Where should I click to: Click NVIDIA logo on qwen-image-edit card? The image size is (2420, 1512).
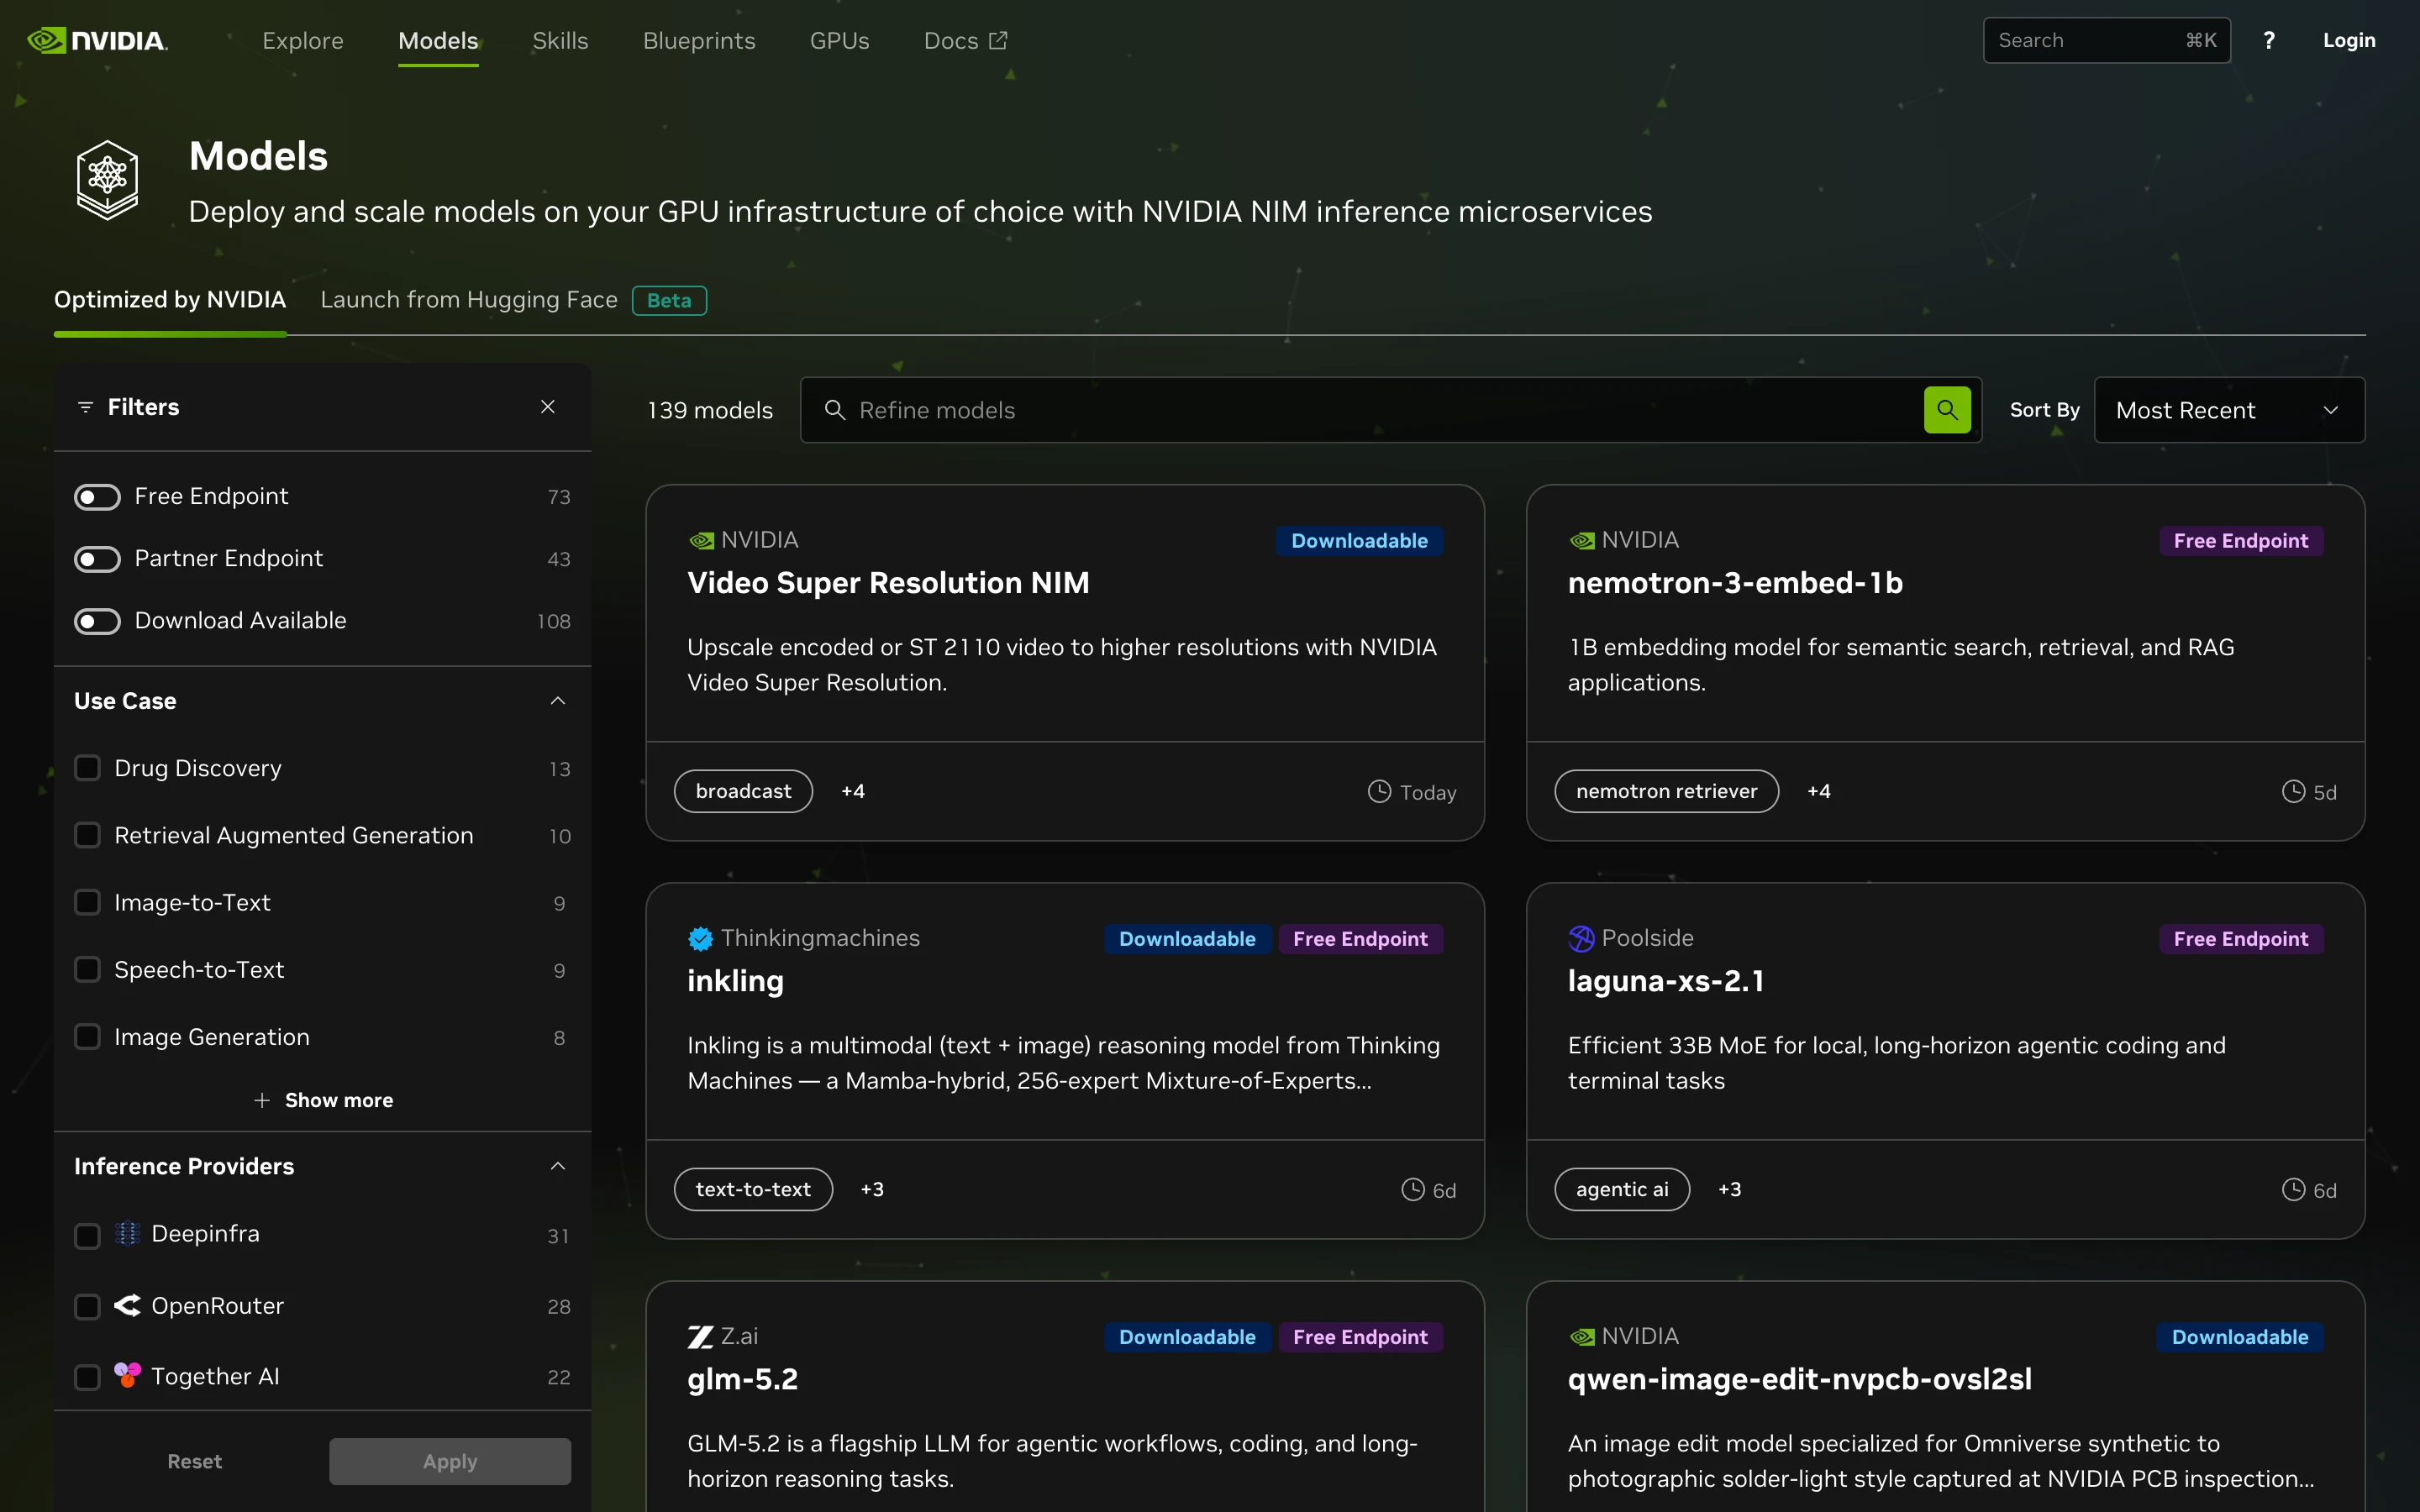(1582, 1337)
